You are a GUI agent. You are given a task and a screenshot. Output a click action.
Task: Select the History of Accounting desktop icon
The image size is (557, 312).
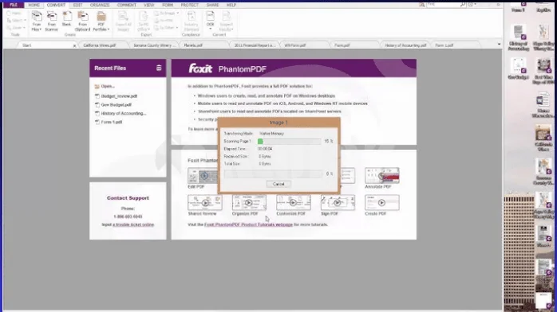coord(519,37)
